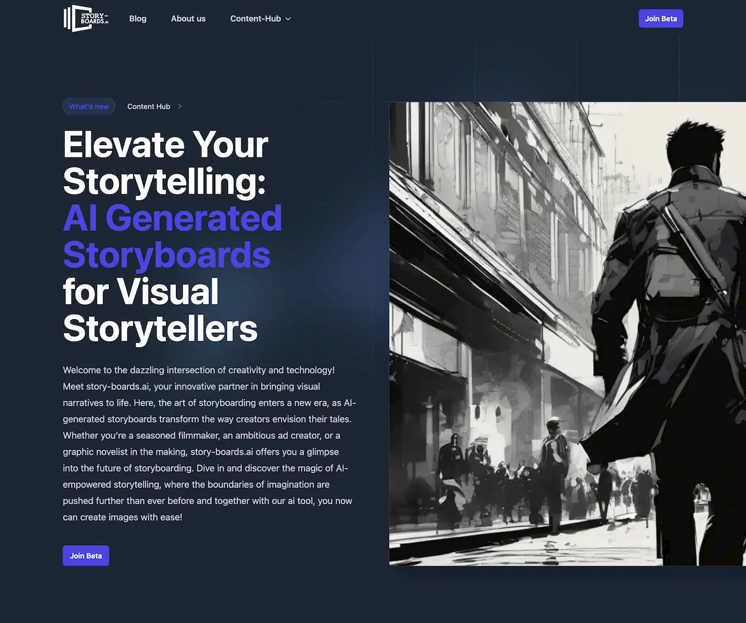Screen dimensions: 746x623
Task: Open the black and white storyboard image
Action: point(568,334)
